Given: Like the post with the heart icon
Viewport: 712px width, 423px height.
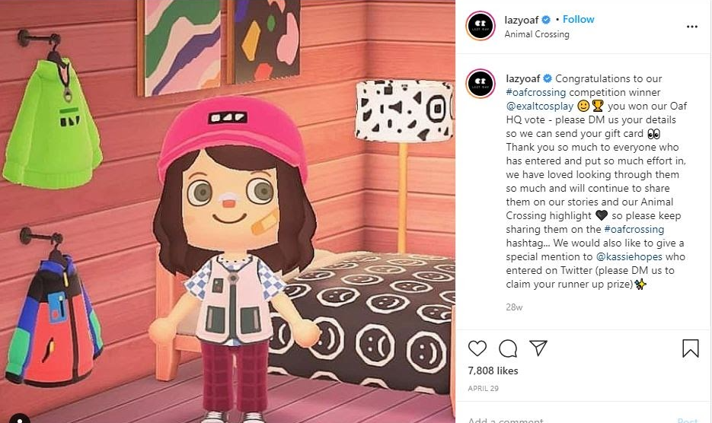Looking at the screenshot, I should point(477,348).
